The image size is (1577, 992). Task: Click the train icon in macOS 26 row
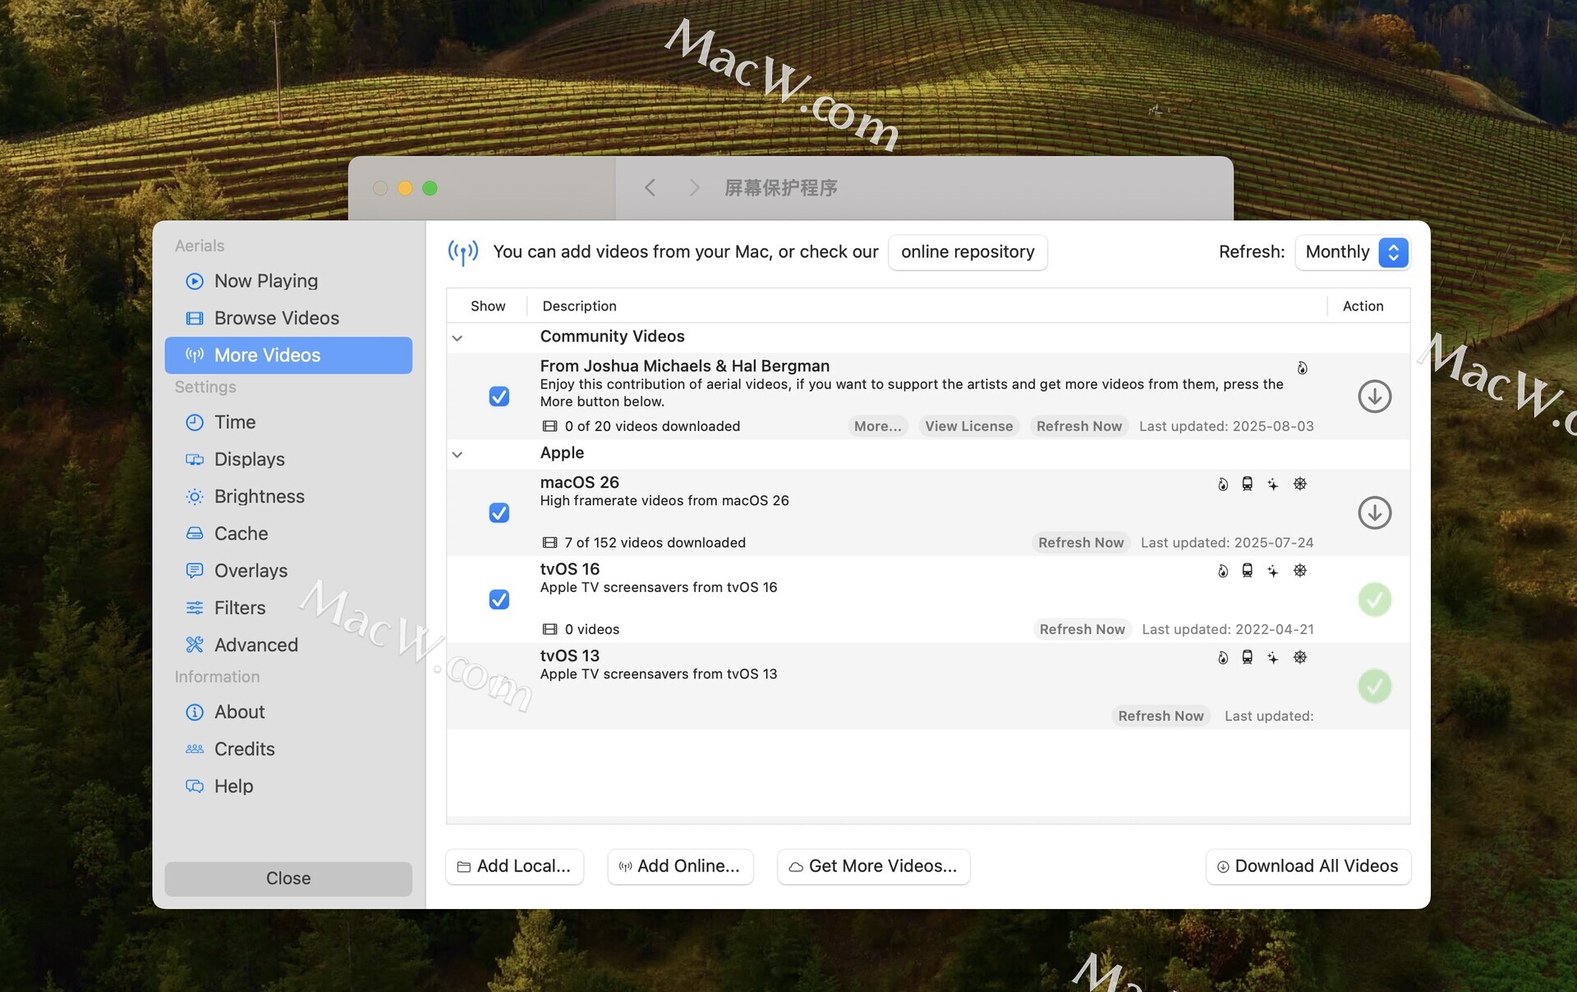click(x=1247, y=484)
